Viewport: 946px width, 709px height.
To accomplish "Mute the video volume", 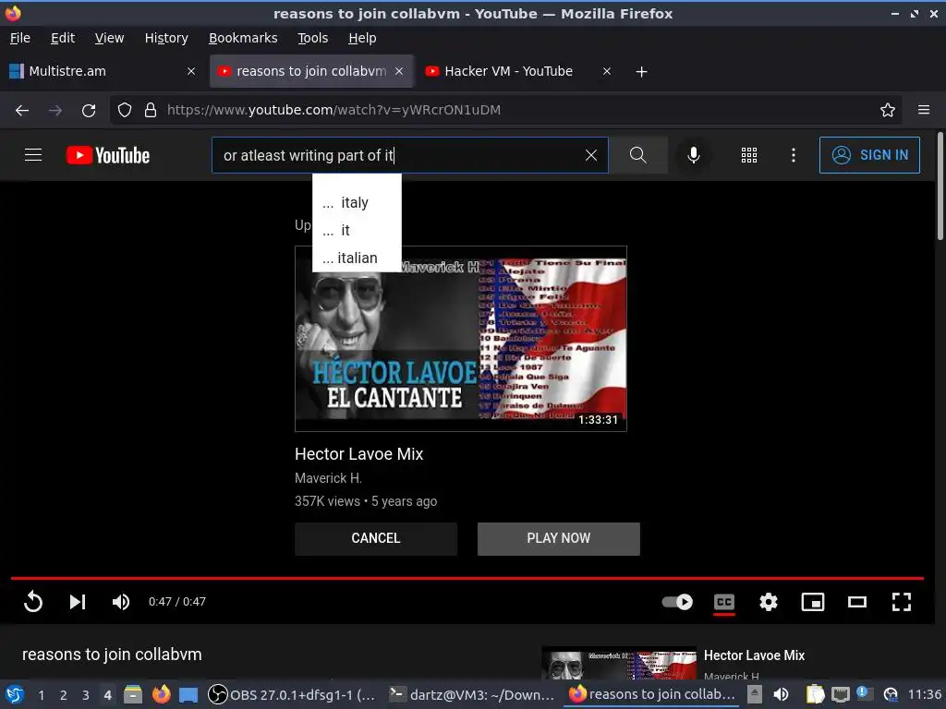I will [x=121, y=602].
